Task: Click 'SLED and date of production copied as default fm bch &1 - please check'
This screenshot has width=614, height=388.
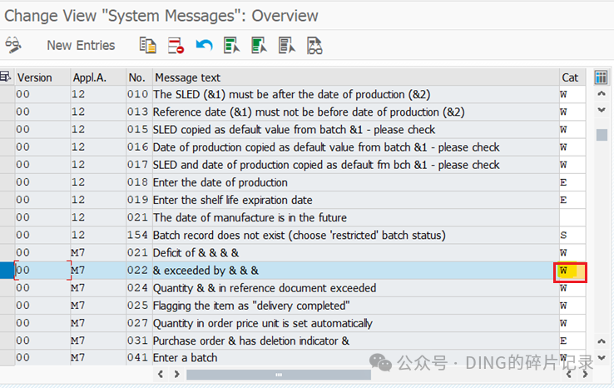Action: (326, 165)
